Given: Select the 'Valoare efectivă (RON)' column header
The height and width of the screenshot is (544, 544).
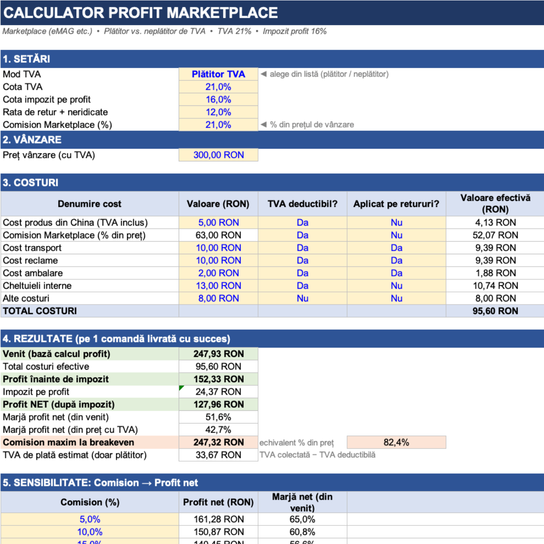Looking at the screenshot, I should point(495,204).
